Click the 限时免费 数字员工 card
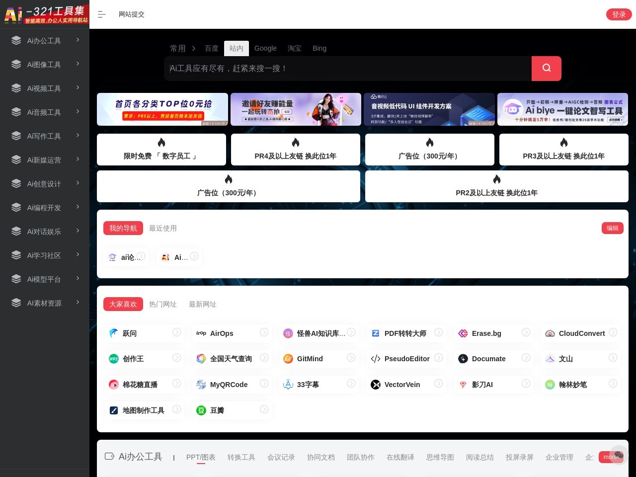636x477 pixels. [161, 150]
